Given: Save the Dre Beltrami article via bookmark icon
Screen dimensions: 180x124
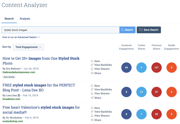Looking at the screenshot, I should click(92, 61).
